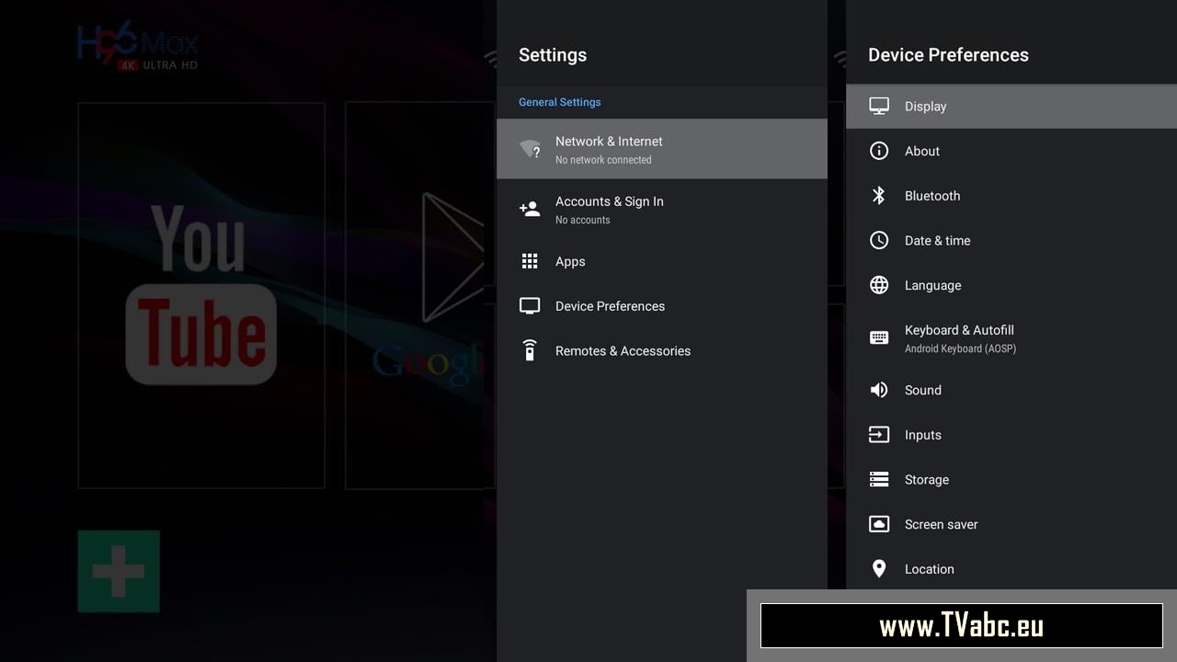
Task: Click the keyboard icon for Keyboard & Autofill
Action: 879,337
